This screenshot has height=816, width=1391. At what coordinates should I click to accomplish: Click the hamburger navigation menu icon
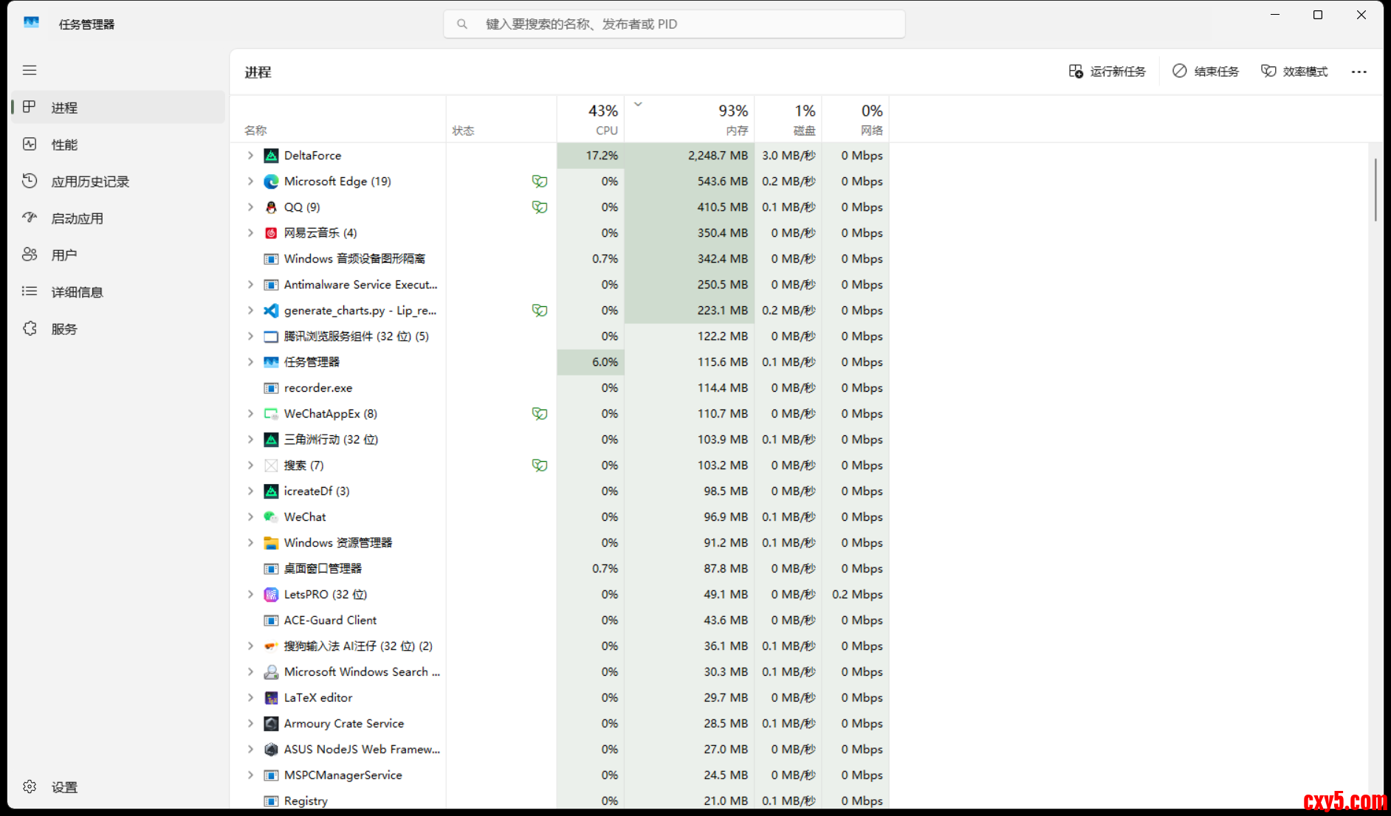[x=30, y=70]
